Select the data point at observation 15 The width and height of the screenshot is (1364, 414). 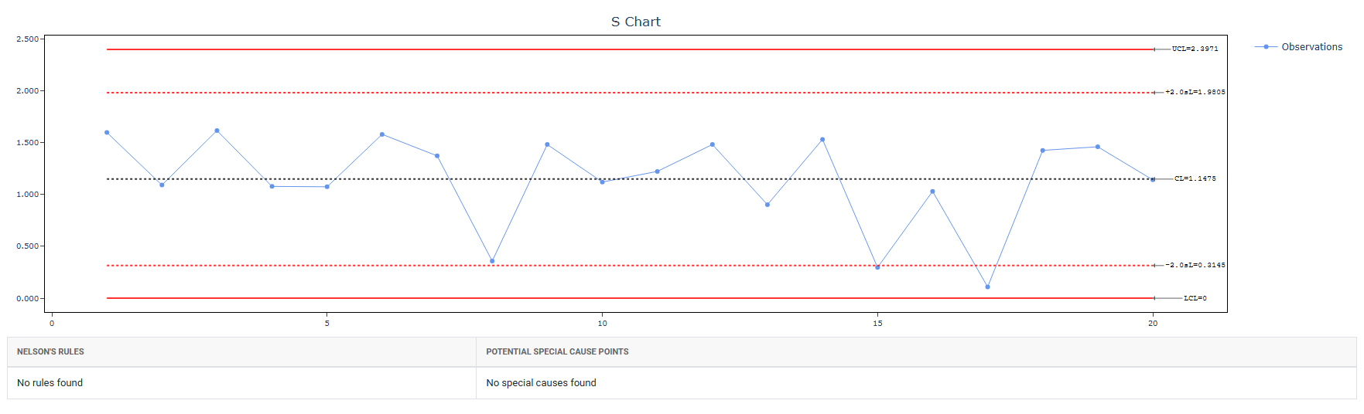pyautogui.click(x=877, y=267)
